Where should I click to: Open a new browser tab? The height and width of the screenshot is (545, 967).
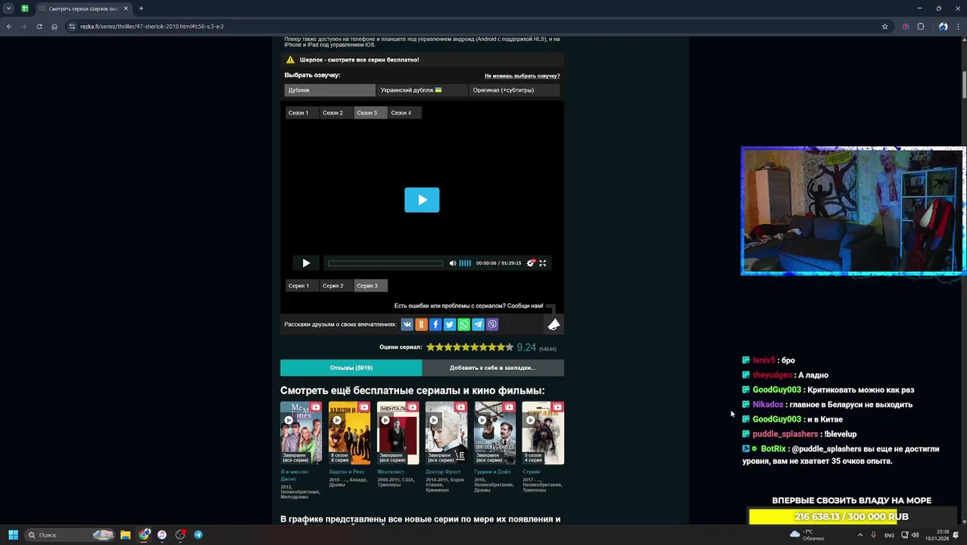(141, 8)
